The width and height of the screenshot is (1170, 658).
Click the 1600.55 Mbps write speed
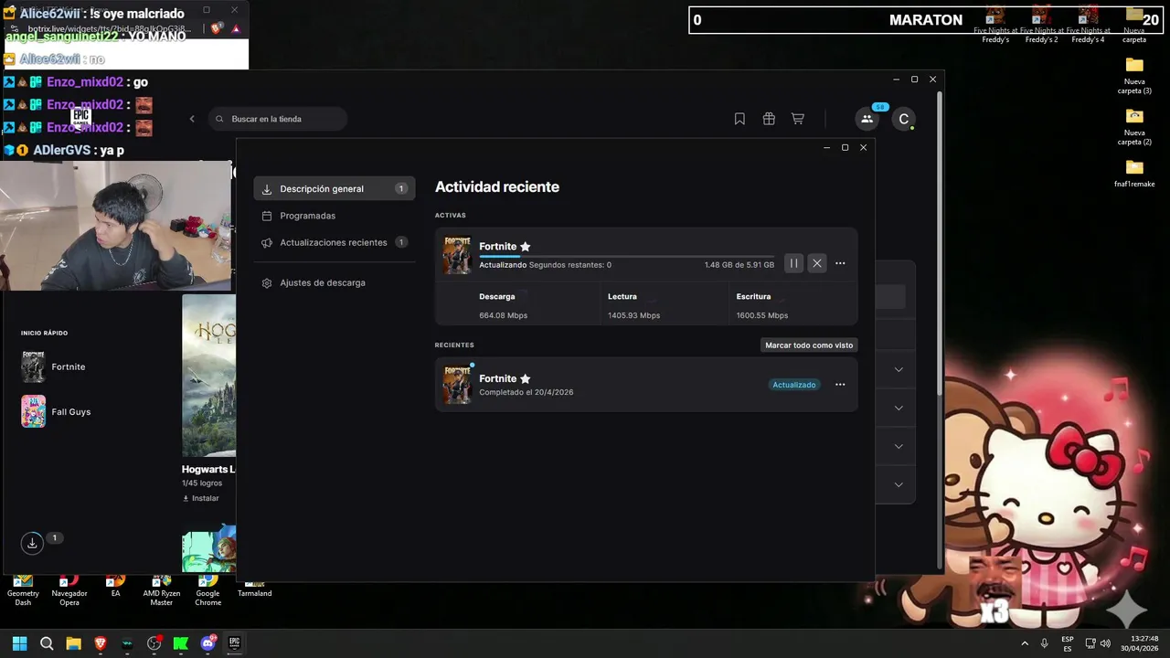pyautogui.click(x=762, y=315)
